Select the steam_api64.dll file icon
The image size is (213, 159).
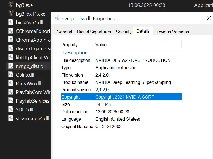(11, 118)
